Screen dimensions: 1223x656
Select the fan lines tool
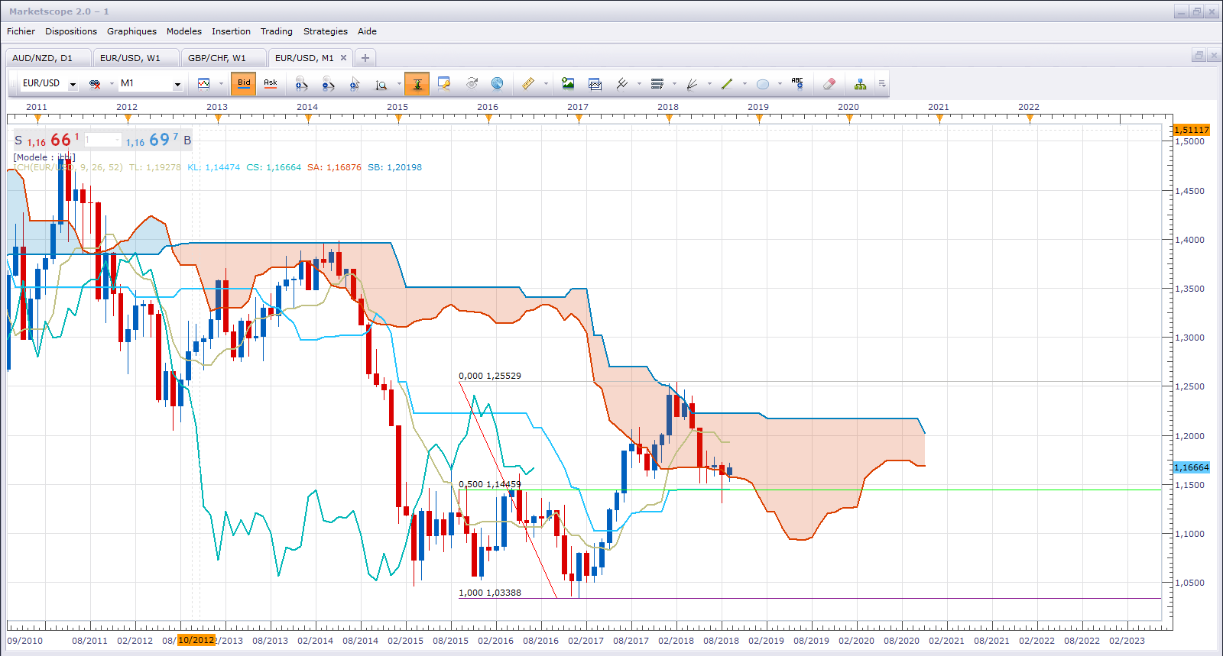[692, 83]
